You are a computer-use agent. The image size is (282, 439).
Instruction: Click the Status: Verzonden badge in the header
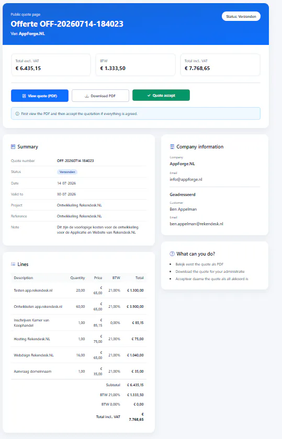(241, 17)
